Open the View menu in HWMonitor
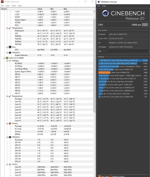Image resolution: width=150 pixels, height=177 pixels. 7,6
